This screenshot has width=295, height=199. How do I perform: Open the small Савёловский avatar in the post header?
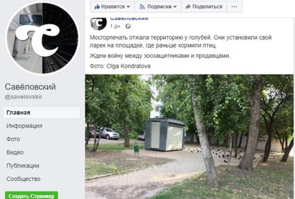[x=98, y=23]
